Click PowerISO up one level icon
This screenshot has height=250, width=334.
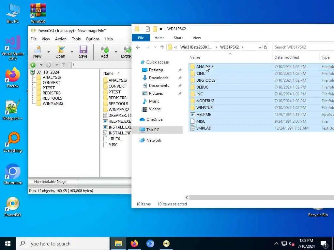64,65
